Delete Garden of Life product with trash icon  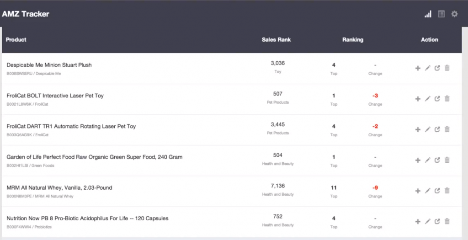[x=447, y=160]
